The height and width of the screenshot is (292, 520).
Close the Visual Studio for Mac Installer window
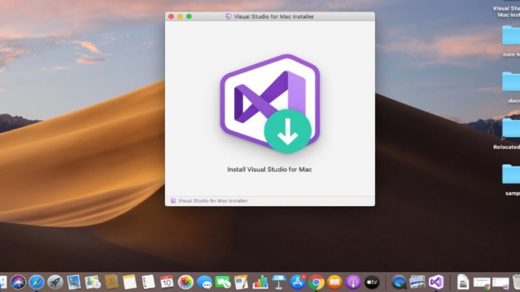[x=171, y=17]
